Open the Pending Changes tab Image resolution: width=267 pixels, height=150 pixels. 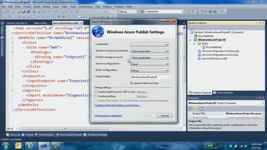pyautogui.click(x=95, y=135)
